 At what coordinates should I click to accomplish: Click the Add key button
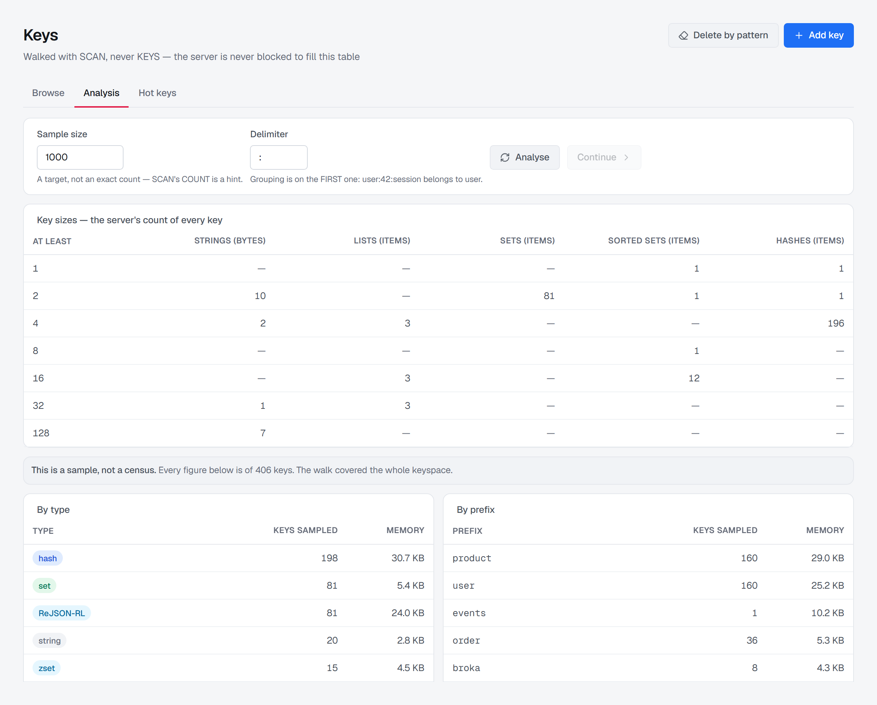[x=818, y=35]
